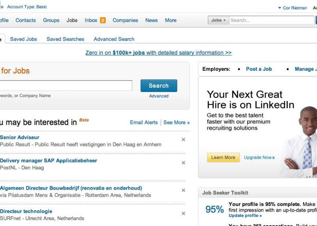Click the yellow Learn More button
Image resolution: width=317 pixels, height=226 pixels.
[223, 157]
